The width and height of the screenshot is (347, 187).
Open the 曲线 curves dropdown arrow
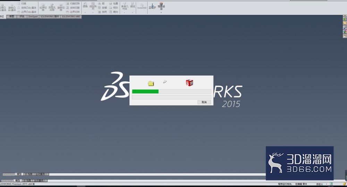133,12
